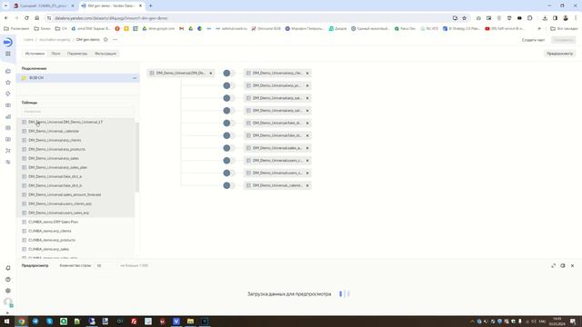Switch to the Поля tab
Image resolution: width=582 pixels, height=327 pixels.
[x=55, y=54]
